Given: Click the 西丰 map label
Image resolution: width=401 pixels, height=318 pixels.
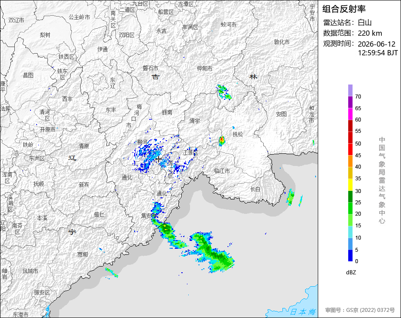Looking at the screenshot, I should click(67, 99).
